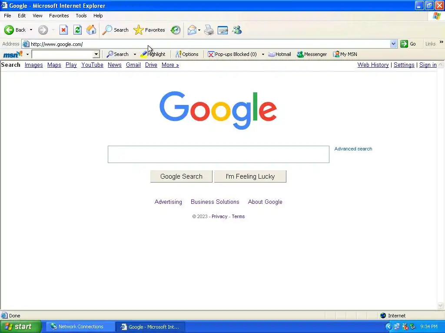Expand the MSN search box dropdown
Screen dimensions: 445x333
click(96, 54)
